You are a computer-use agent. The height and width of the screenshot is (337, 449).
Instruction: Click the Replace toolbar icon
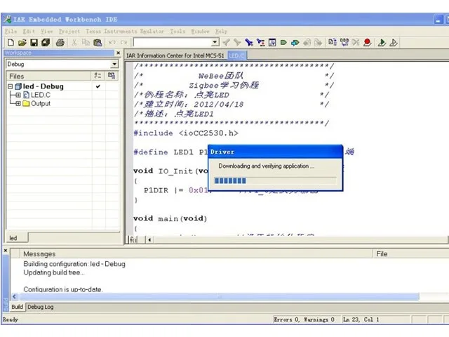(260, 43)
